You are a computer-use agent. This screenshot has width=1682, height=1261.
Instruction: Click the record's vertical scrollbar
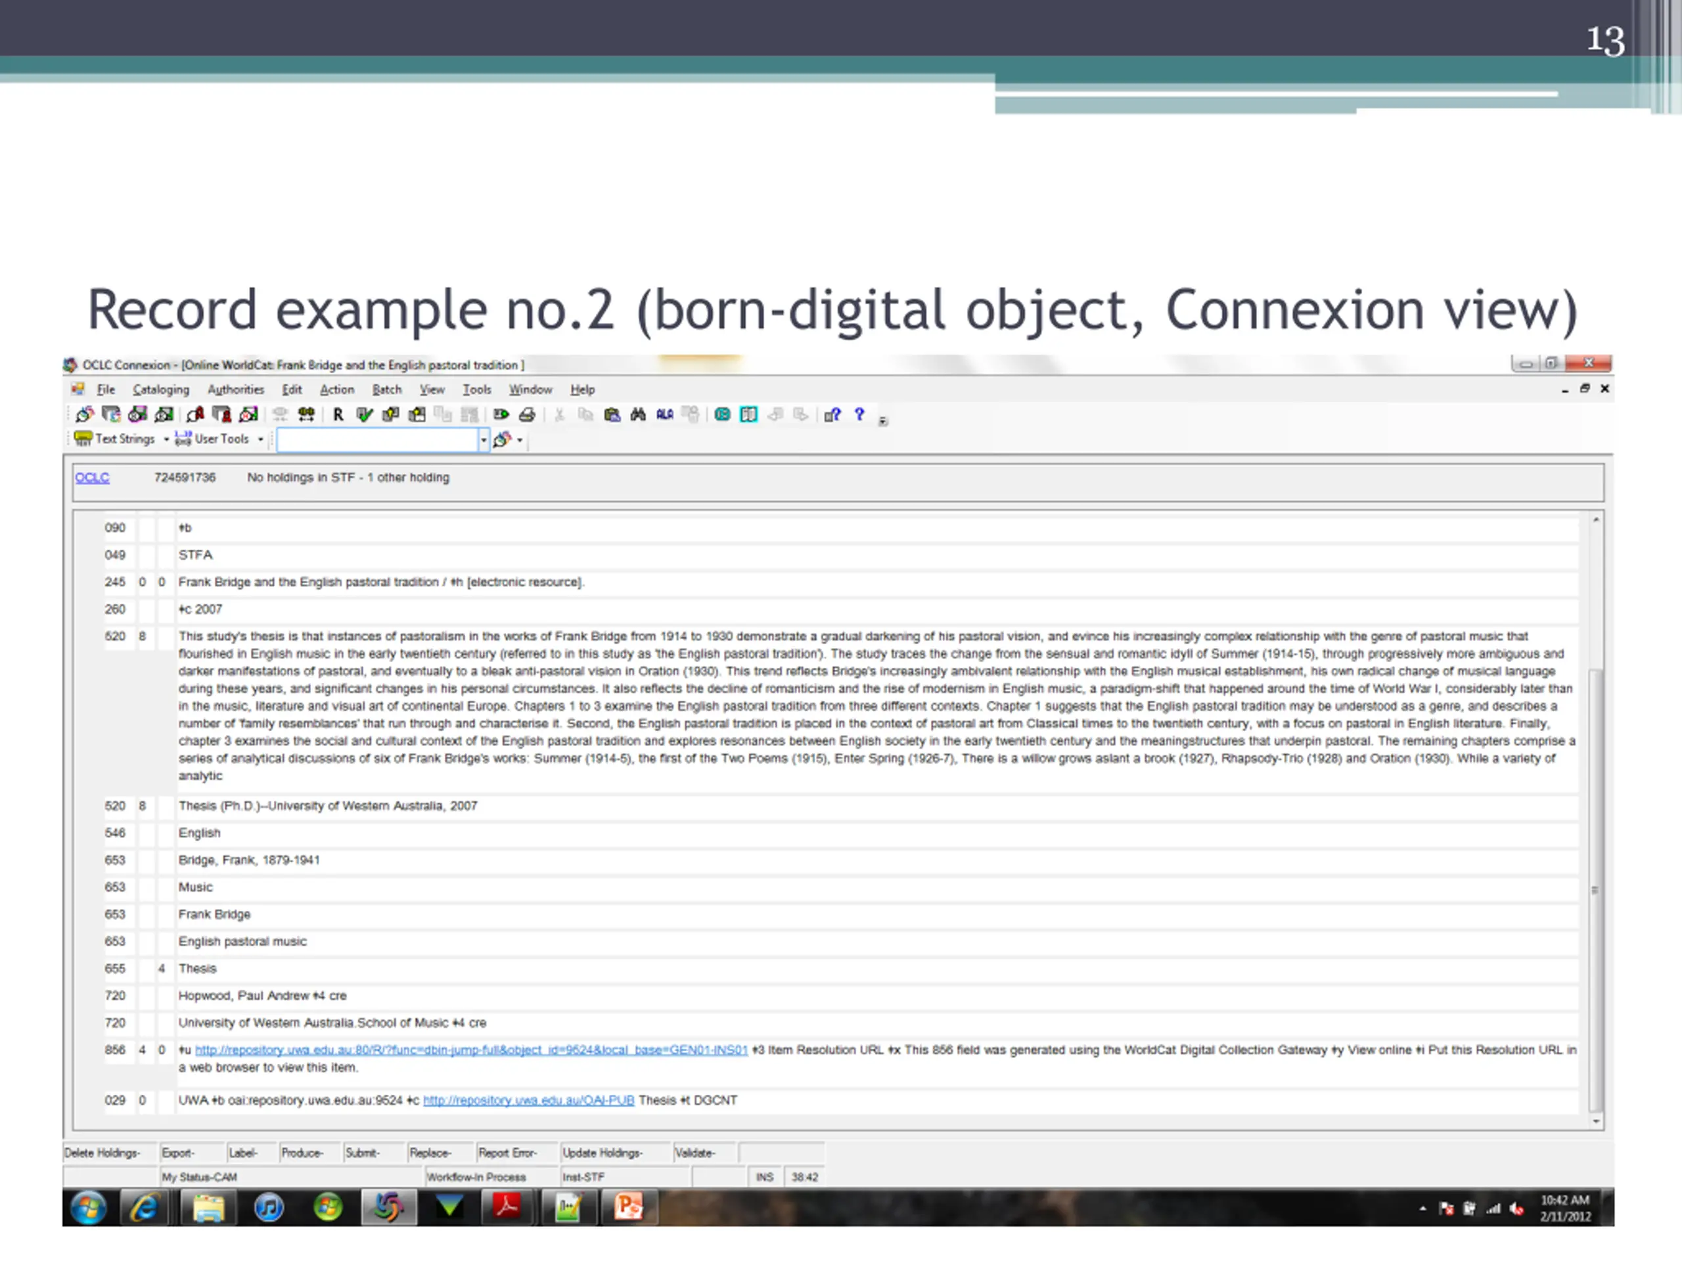tap(1596, 890)
